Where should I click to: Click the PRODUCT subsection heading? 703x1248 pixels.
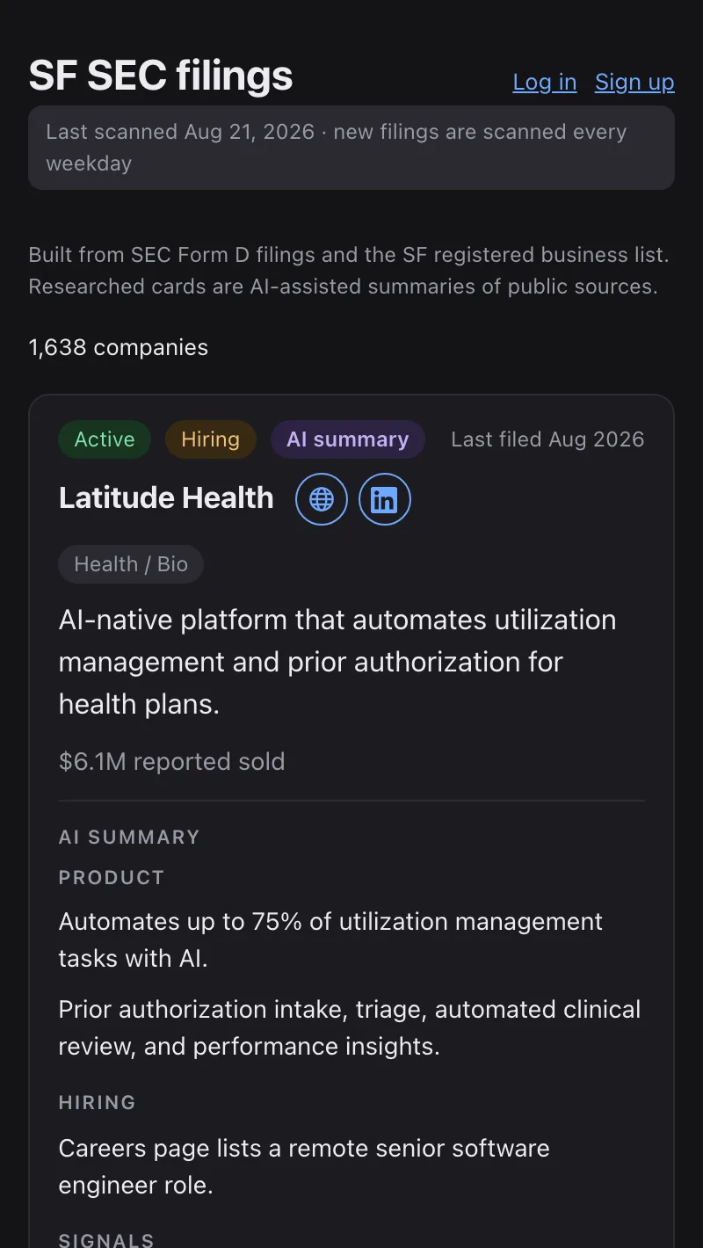pos(112,877)
